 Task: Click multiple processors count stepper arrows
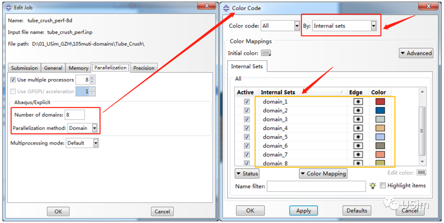tap(92, 80)
